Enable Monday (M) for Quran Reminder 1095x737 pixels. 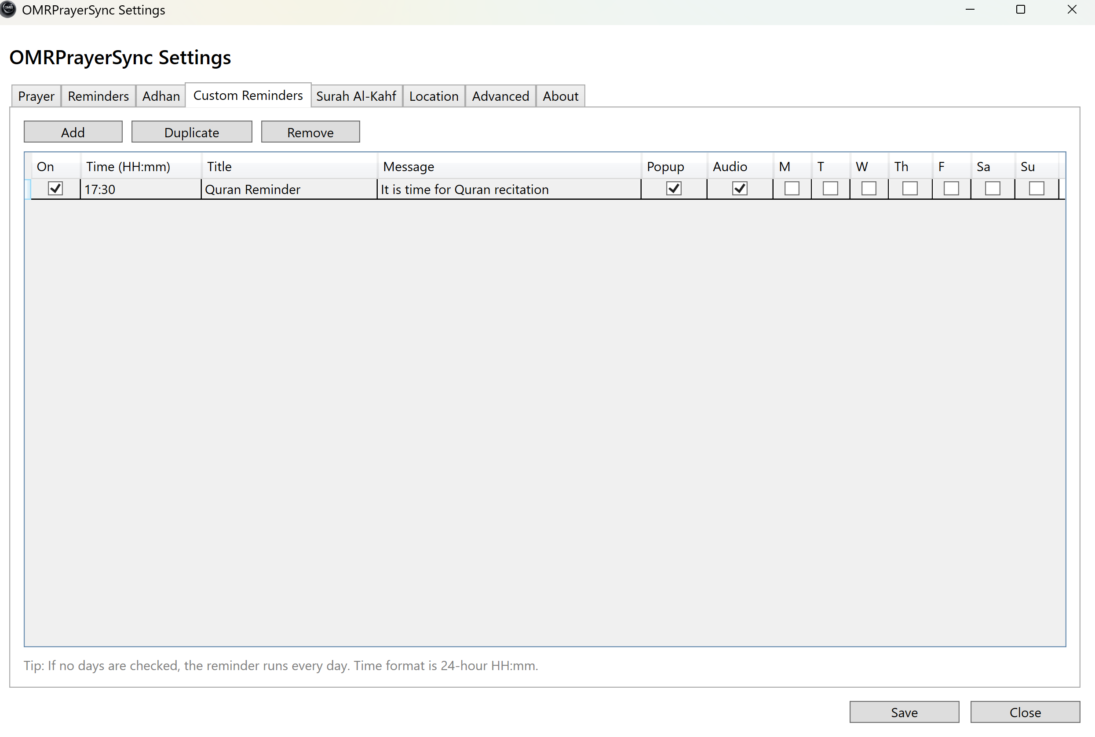(x=792, y=188)
